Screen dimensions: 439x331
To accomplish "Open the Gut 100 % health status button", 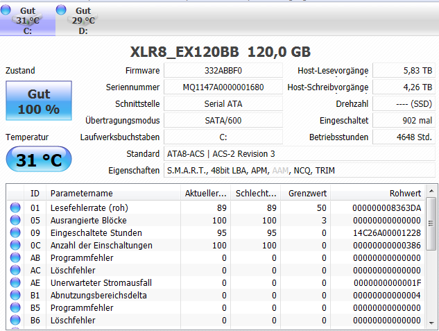I will pos(39,101).
